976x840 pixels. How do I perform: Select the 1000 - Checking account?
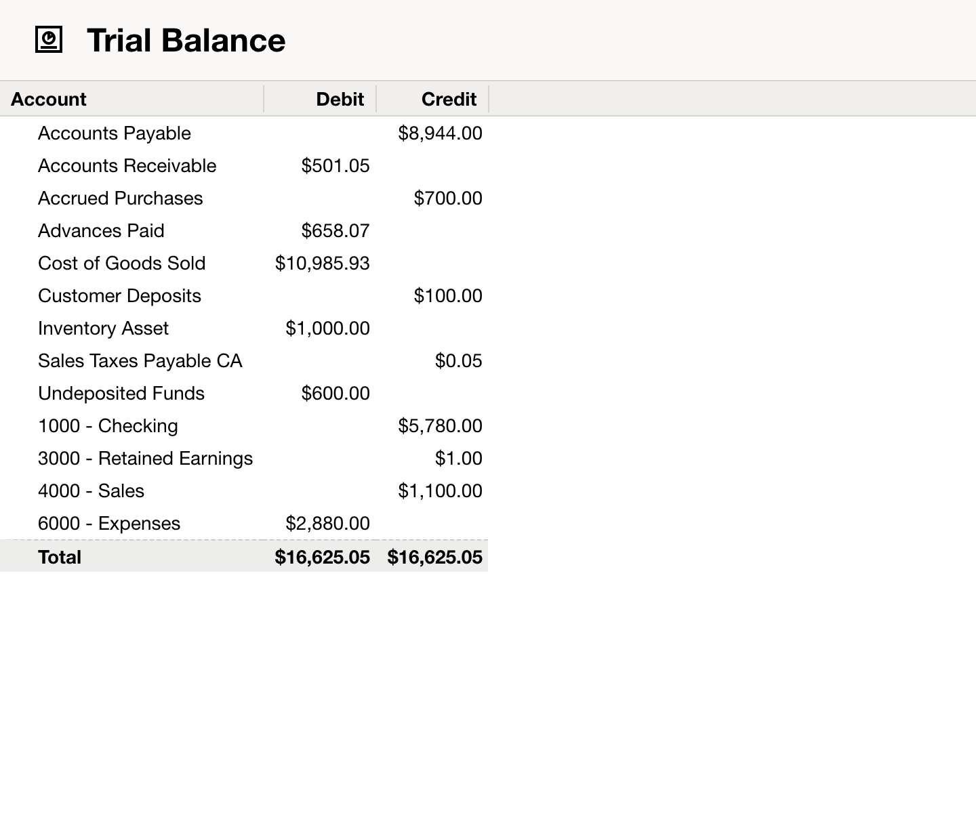[108, 426]
